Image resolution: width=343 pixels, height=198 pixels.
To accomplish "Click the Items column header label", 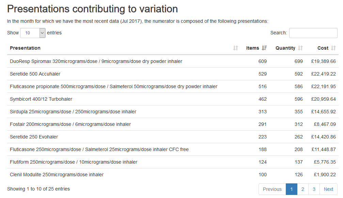I will tap(252, 48).
